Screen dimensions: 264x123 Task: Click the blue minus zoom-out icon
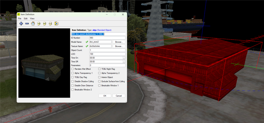tap(27, 23)
